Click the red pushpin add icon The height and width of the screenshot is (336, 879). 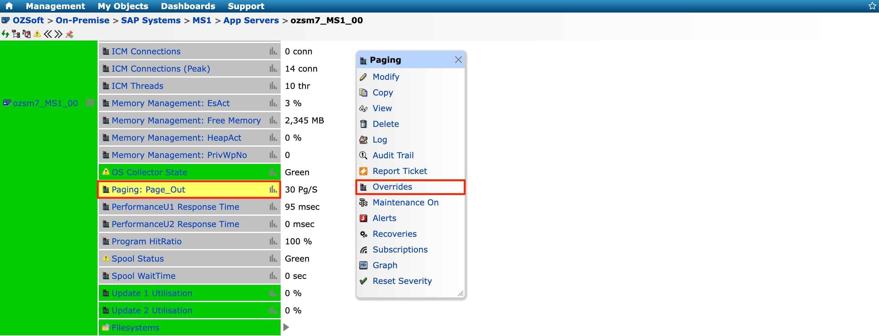point(70,34)
